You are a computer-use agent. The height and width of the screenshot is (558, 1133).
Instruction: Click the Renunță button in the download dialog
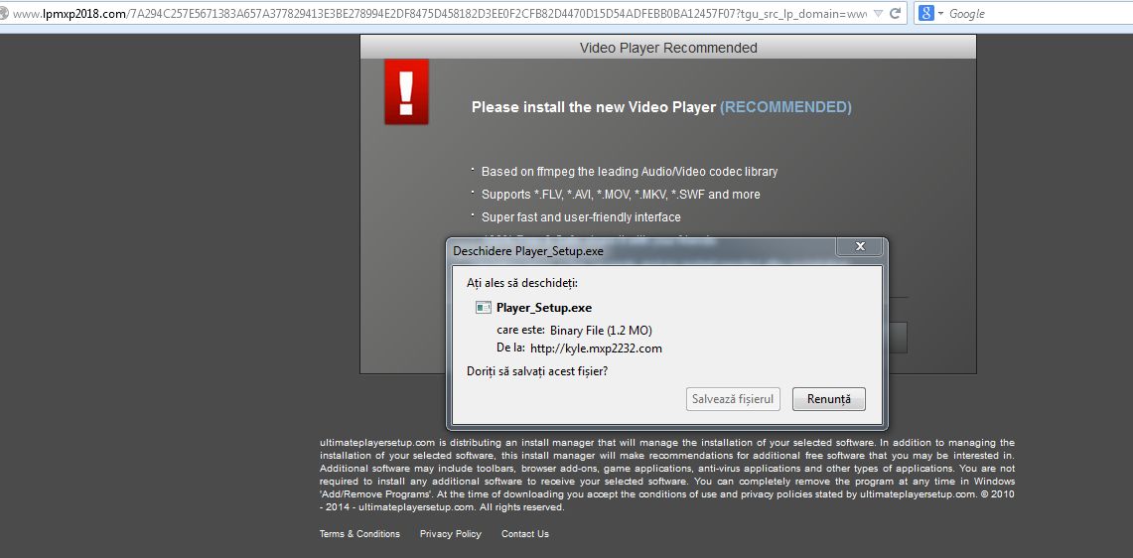point(829,399)
